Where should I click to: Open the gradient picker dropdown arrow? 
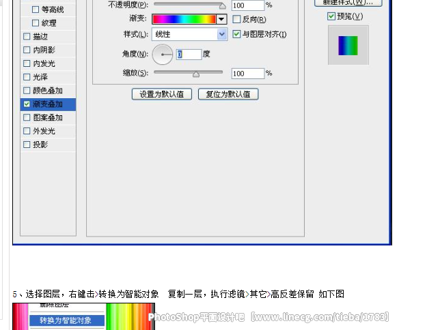(x=221, y=19)
